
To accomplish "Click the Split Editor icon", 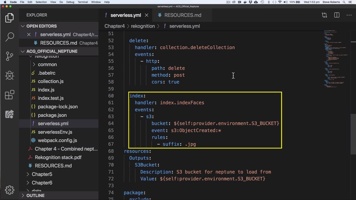I will coord(337,15).
